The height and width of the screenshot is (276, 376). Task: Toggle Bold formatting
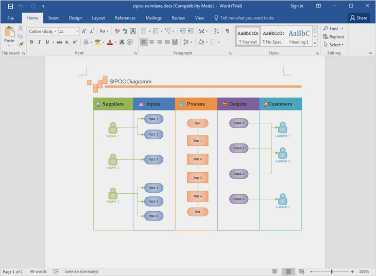tap(31, 42)
